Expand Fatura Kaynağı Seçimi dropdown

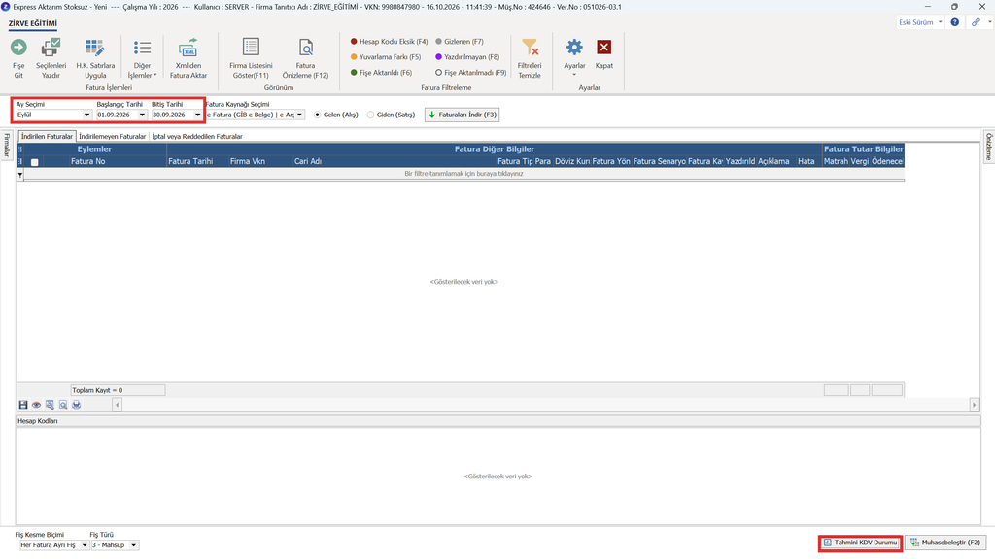coord(299,115)
